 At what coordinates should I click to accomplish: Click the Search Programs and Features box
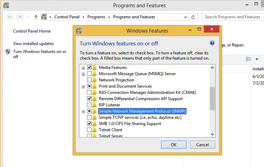[233, 17]
